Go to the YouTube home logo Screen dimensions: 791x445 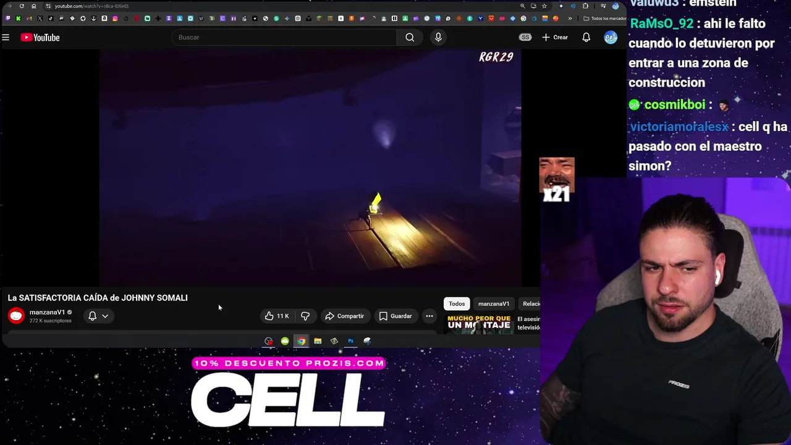tap(40, 38)
